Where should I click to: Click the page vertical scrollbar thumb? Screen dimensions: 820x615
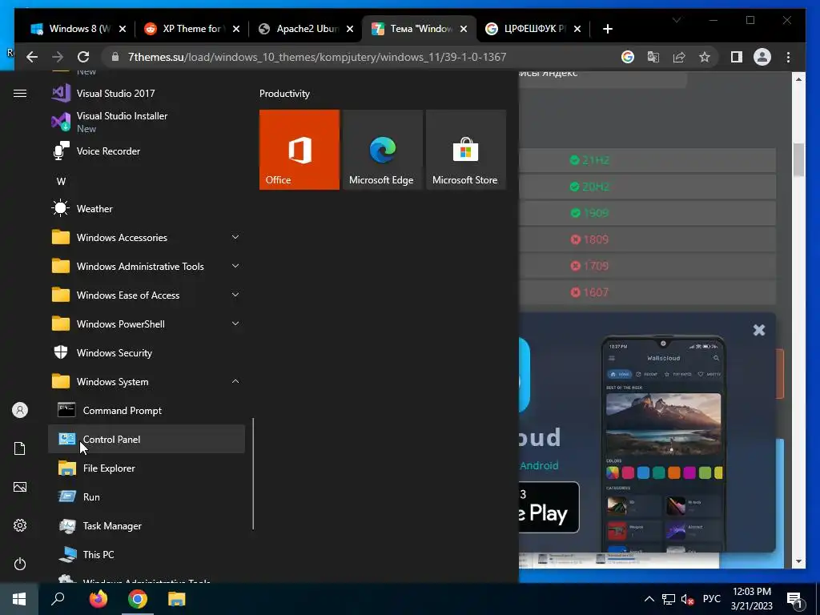pos(798,159)
